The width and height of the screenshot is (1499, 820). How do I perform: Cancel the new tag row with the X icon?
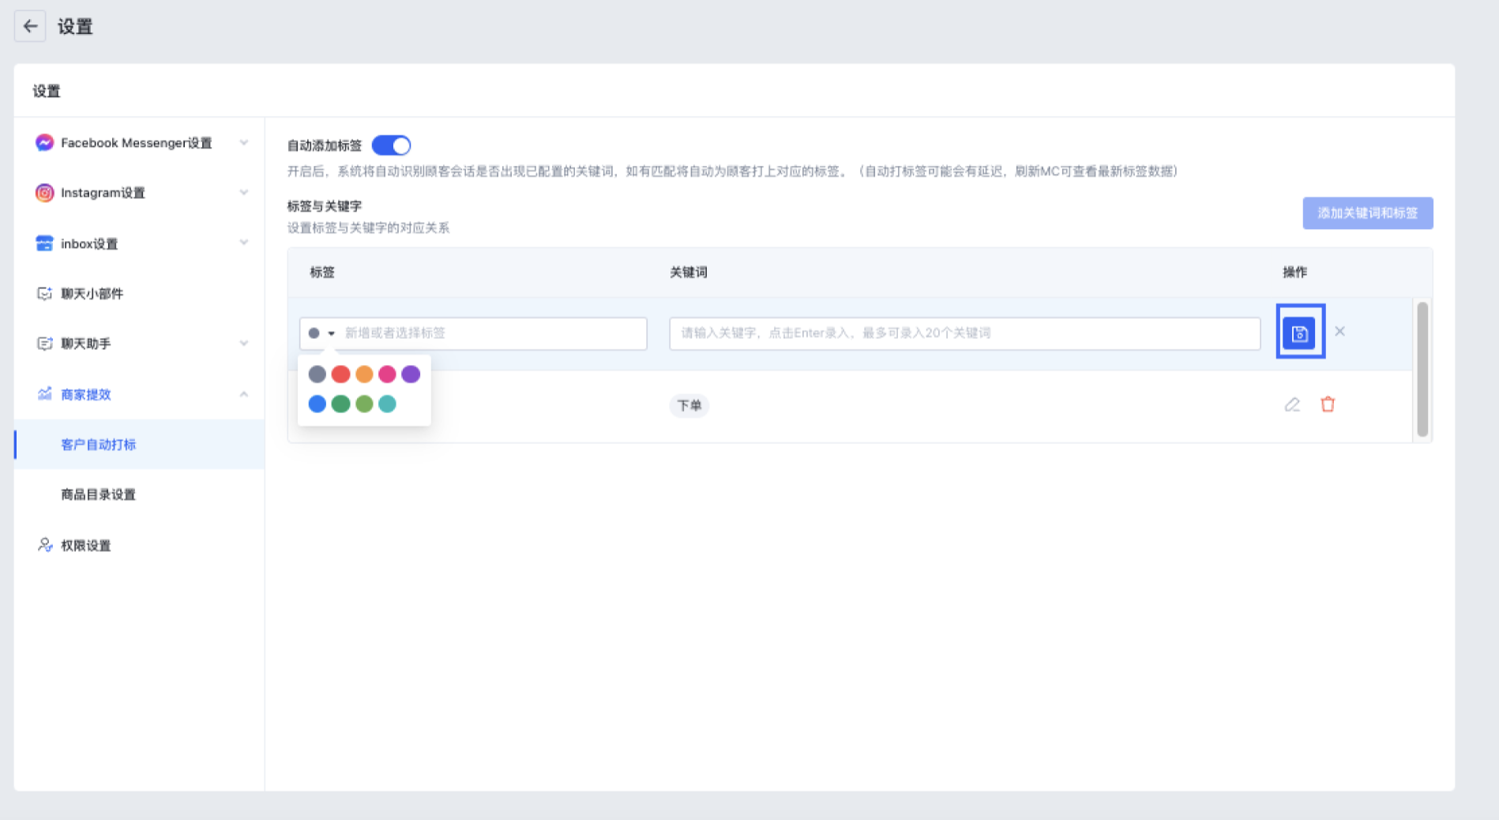(1339, 332)
